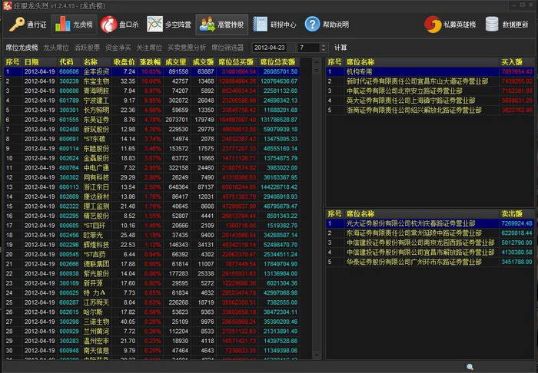Screen dimensions: 538x373
Task: Select the 兰州黄河 row
Action: (151, 332)
